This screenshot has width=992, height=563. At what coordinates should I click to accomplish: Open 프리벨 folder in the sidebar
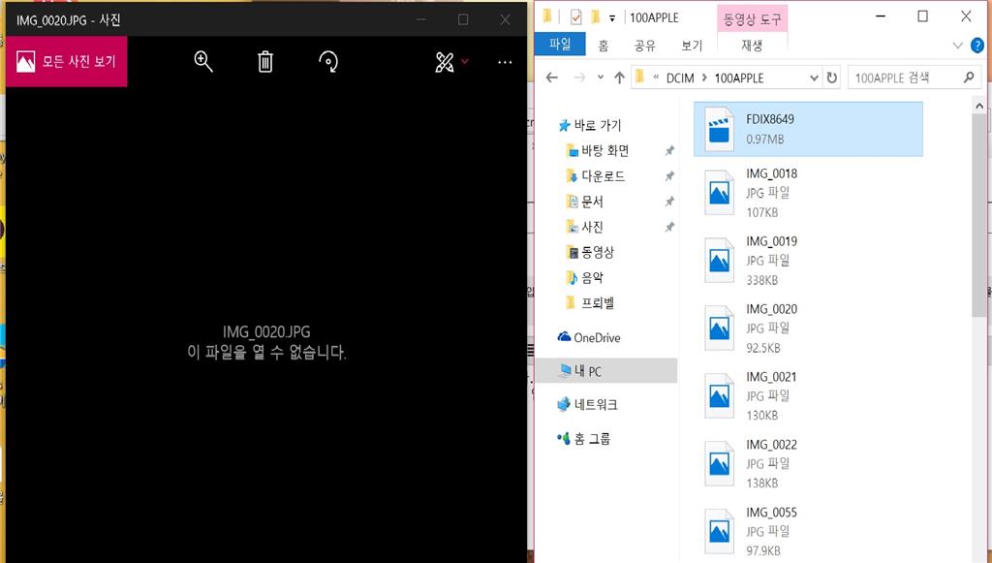tap(590, 302)
